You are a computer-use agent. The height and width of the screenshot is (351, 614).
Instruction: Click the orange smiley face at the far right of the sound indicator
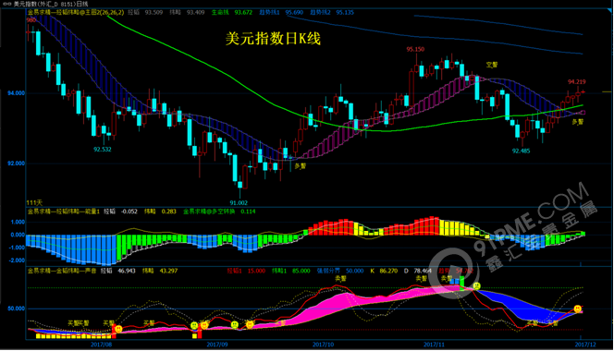point(578,309)
